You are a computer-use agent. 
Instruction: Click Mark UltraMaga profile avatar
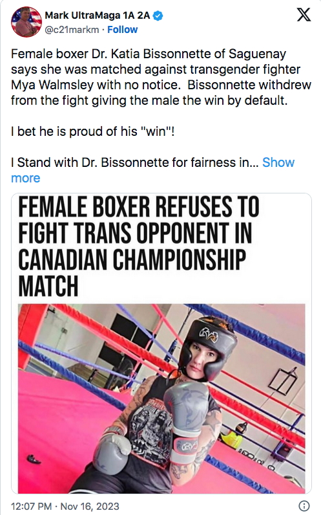click(26, 22)
